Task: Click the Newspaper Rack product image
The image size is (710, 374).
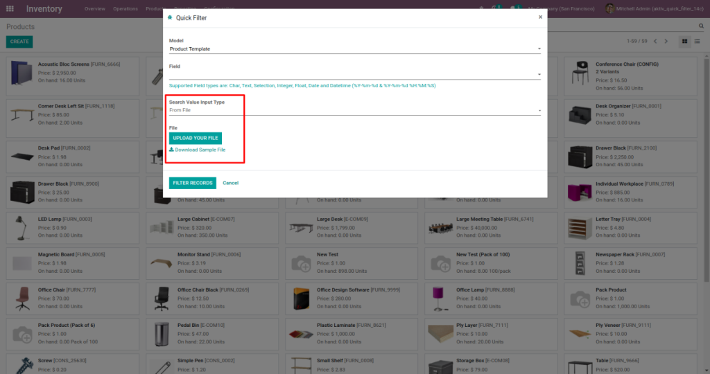Action: coord(580,263)
